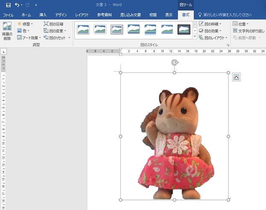266x210 pixels.
Task: Click the 位置 icon
Action: (x=235, y=24)
